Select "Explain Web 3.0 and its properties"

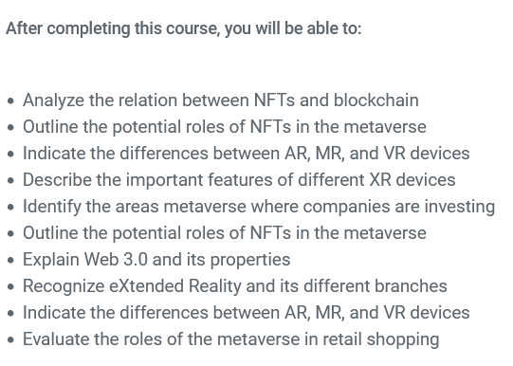pos(156,260)
